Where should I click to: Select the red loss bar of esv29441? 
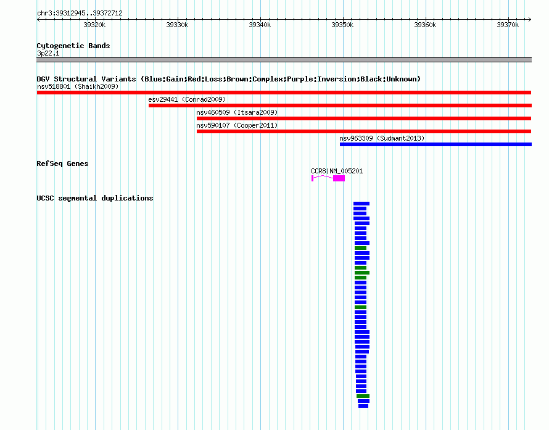[340, 105]
